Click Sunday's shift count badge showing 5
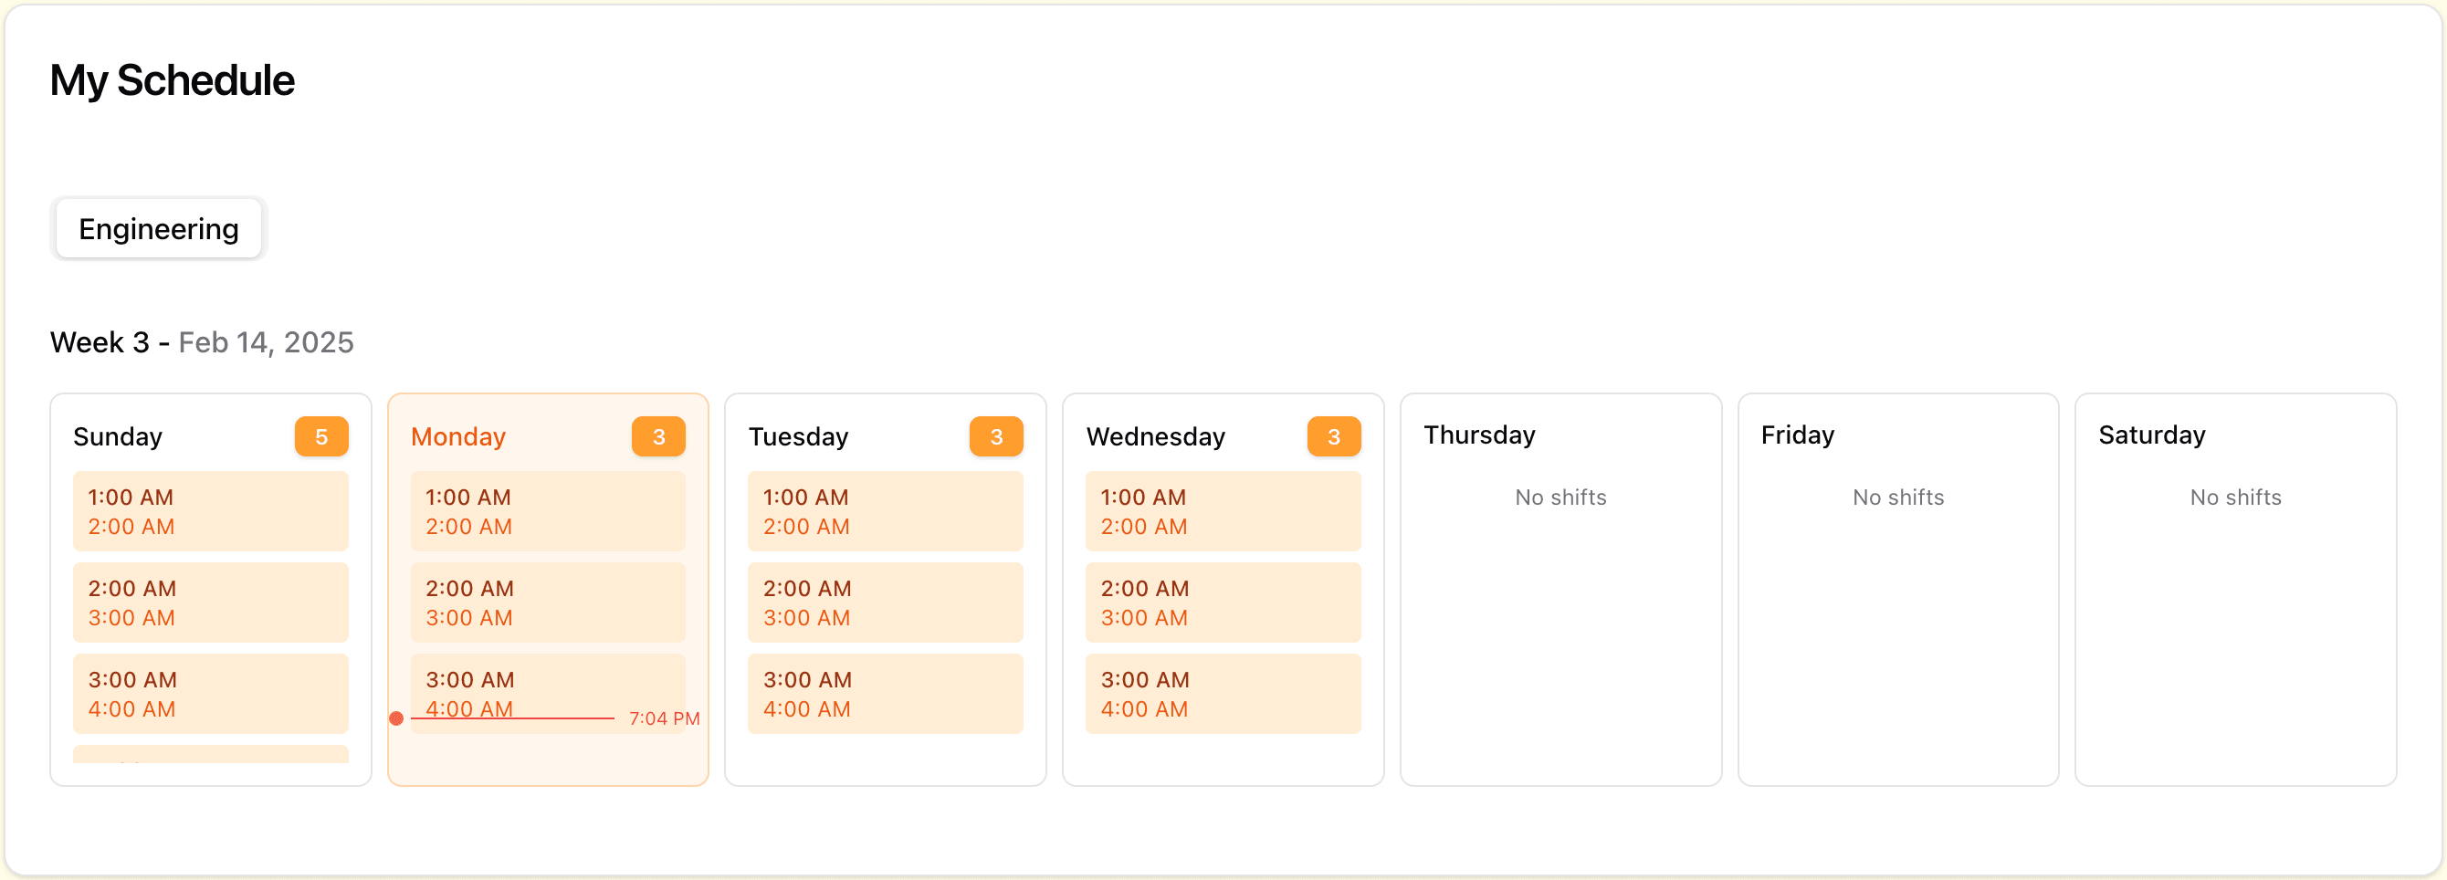 click(x=321, y=436)
